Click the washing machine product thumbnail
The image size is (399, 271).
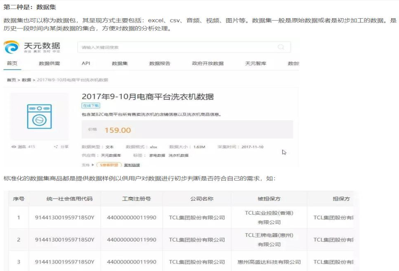pyautogui.click(x=39, y=116)
